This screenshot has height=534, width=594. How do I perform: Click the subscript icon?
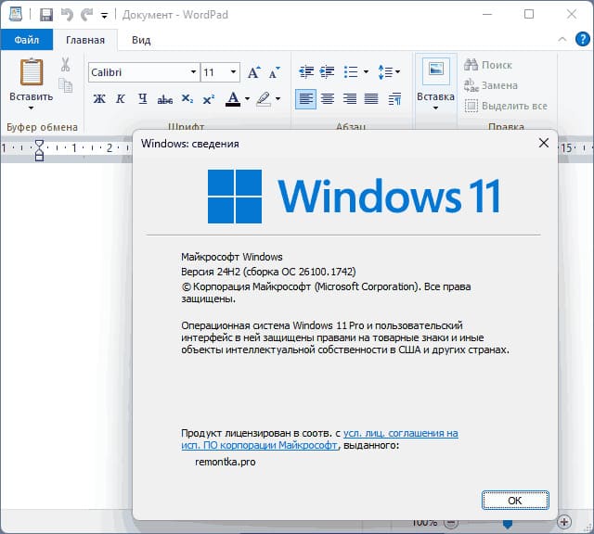coord(187,99)
